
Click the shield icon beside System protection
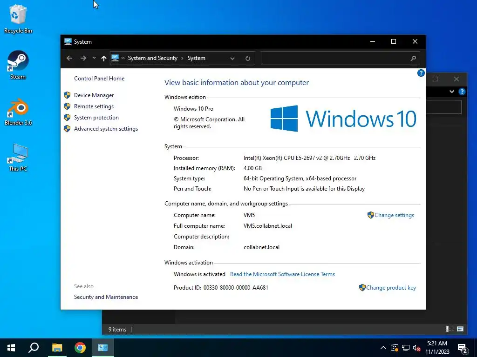click(67, 118)
